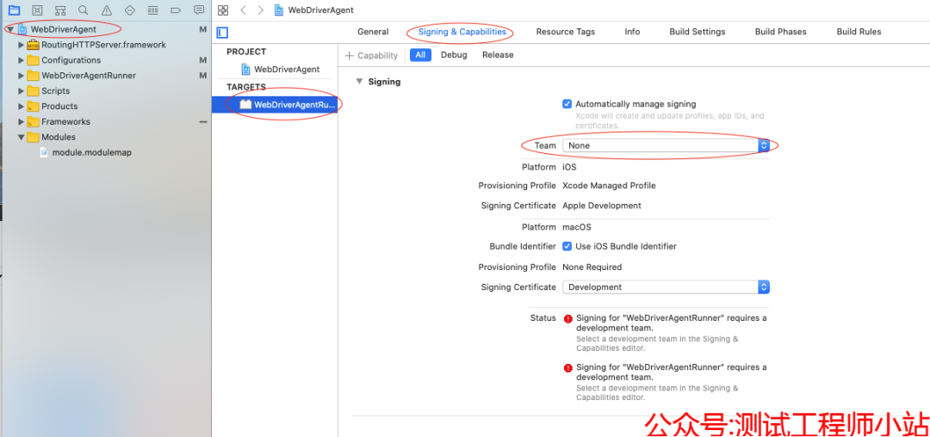Click None Required provisioning value
Screen dimensions: 930x437
tap(592, 268)
